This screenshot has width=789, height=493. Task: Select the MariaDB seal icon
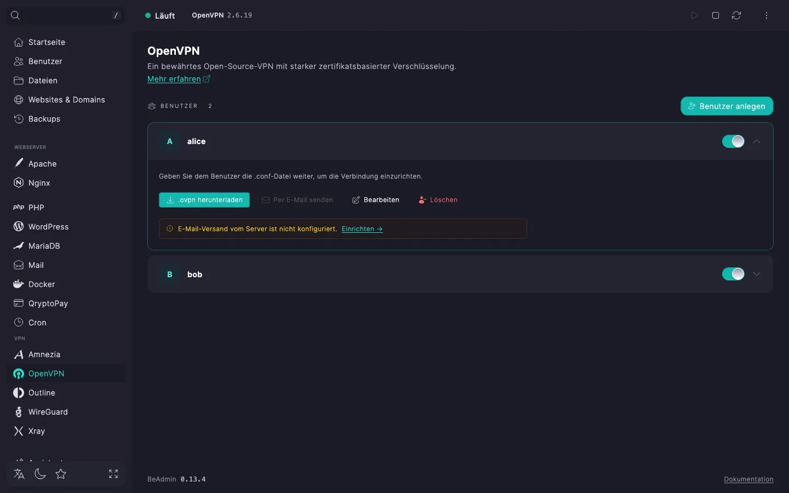19,246
